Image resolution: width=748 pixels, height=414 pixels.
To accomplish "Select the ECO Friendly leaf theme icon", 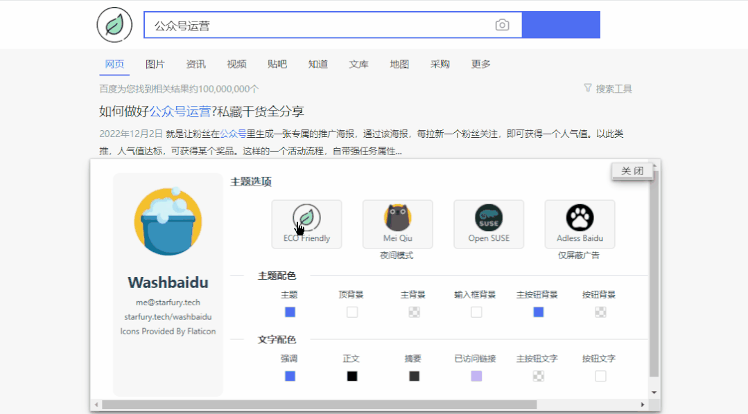I will click(306, 217).
